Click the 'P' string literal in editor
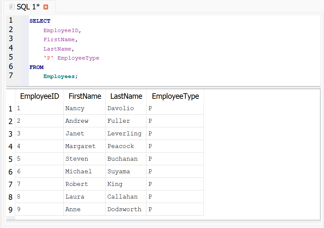The image size is (324, 228). coord(48,58)
